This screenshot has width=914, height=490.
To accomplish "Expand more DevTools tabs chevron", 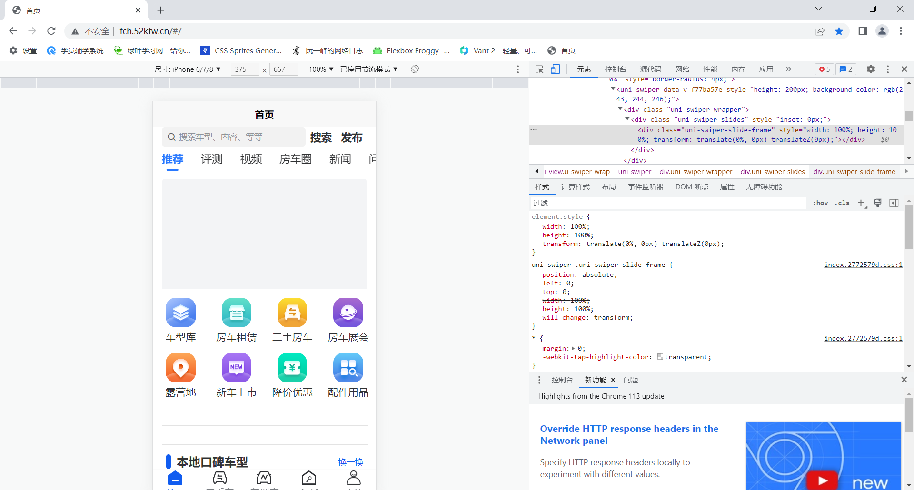I will tap(788, 69).
